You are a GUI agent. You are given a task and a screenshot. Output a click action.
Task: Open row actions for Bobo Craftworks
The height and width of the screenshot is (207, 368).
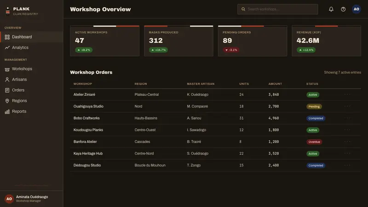tap(347, 118)
